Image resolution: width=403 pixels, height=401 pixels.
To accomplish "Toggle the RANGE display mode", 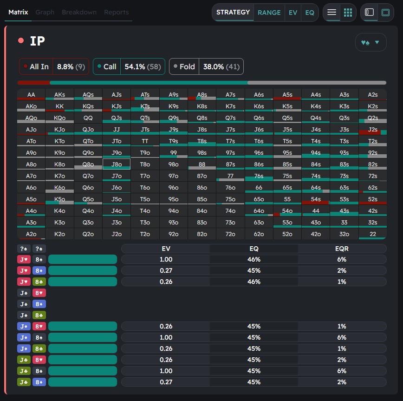I will point(269,13).
